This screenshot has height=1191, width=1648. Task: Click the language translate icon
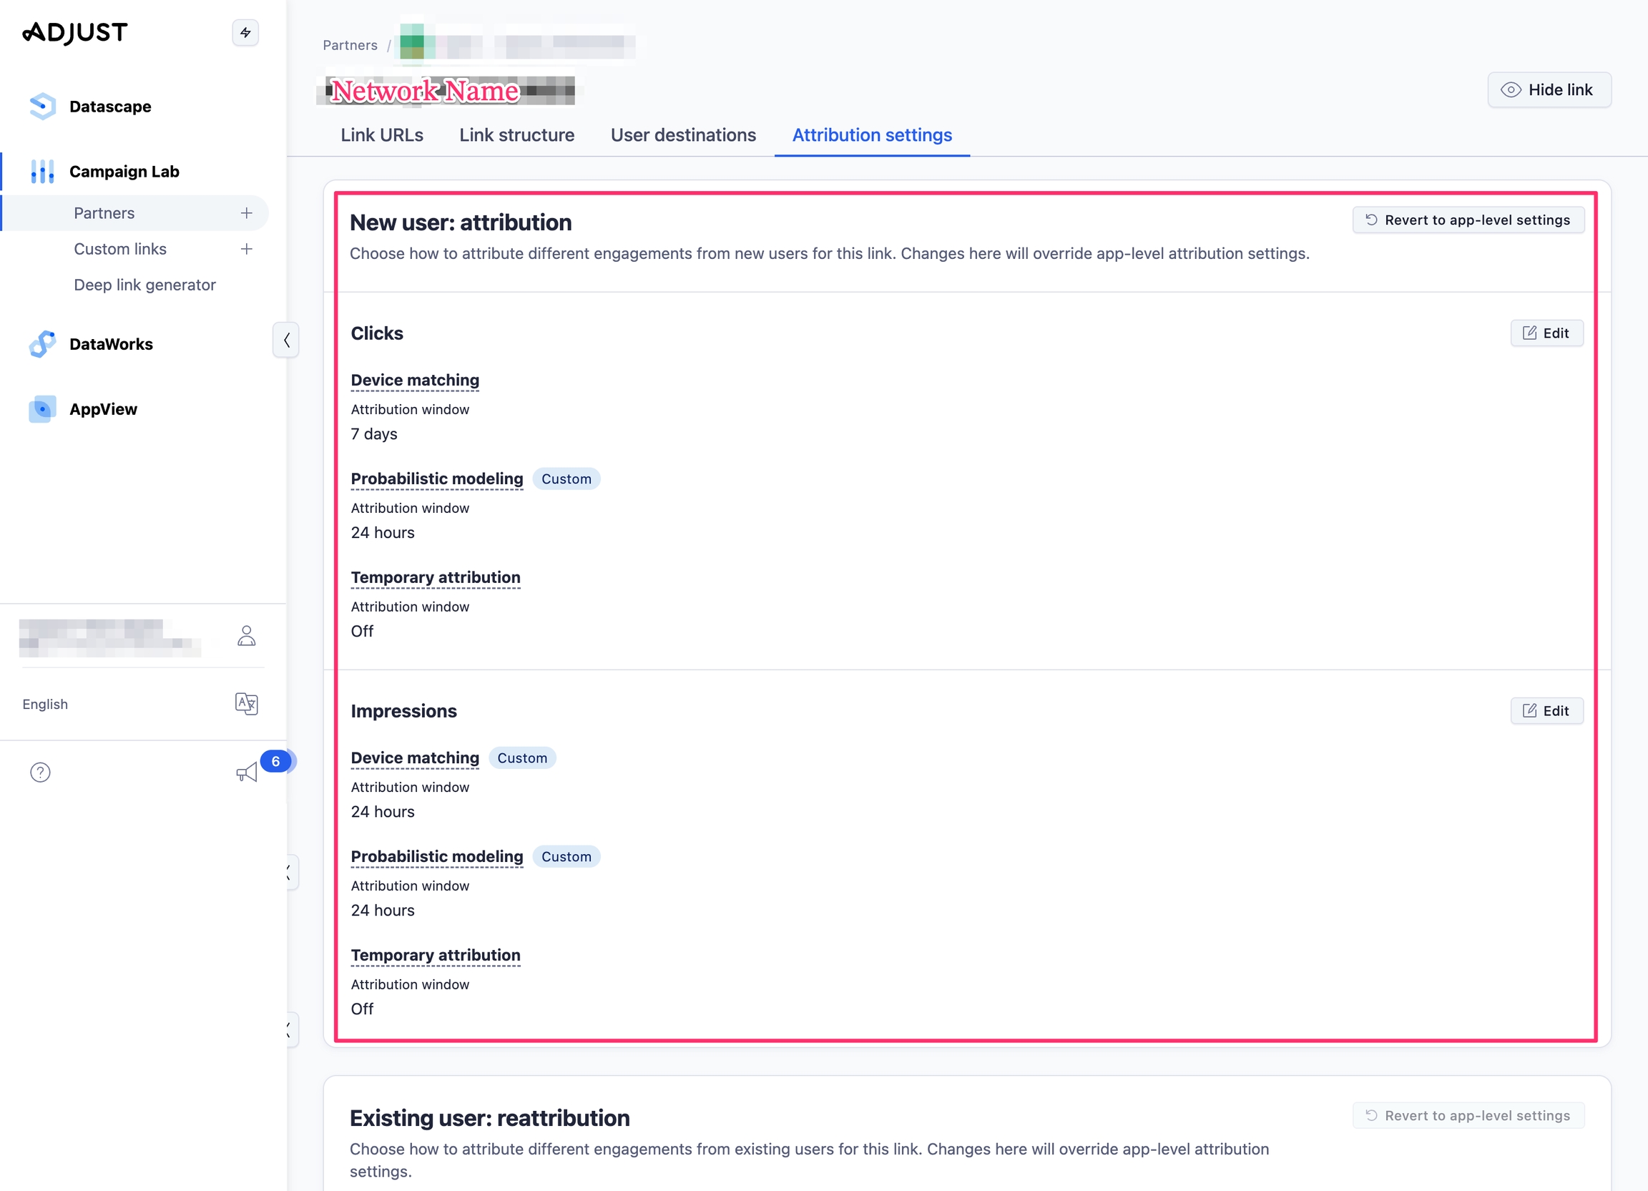point(246,703)
